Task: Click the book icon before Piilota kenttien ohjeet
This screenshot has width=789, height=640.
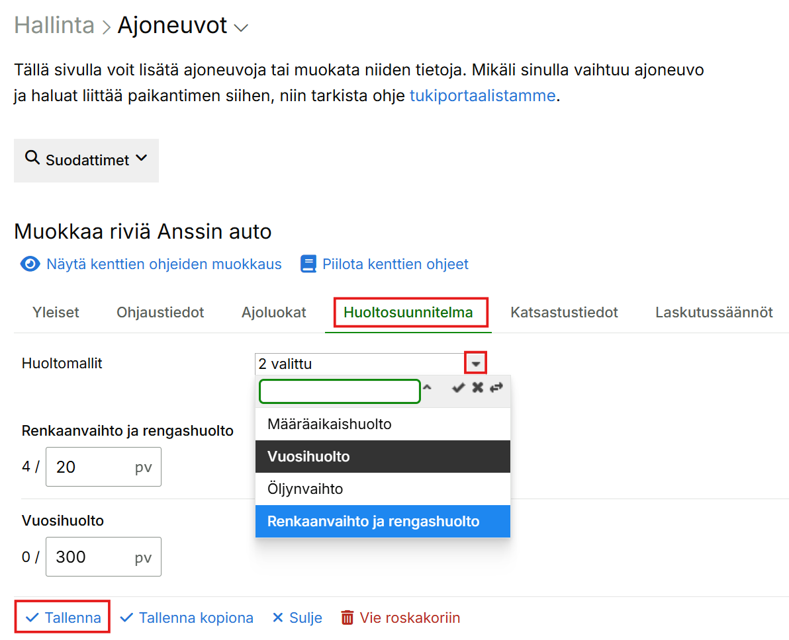Action: [308, 264]
